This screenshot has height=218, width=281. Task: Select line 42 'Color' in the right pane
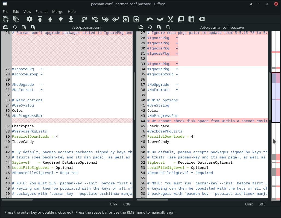153,111
